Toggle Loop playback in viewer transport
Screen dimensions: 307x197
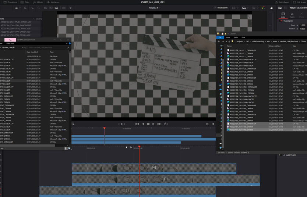point(166,124)
